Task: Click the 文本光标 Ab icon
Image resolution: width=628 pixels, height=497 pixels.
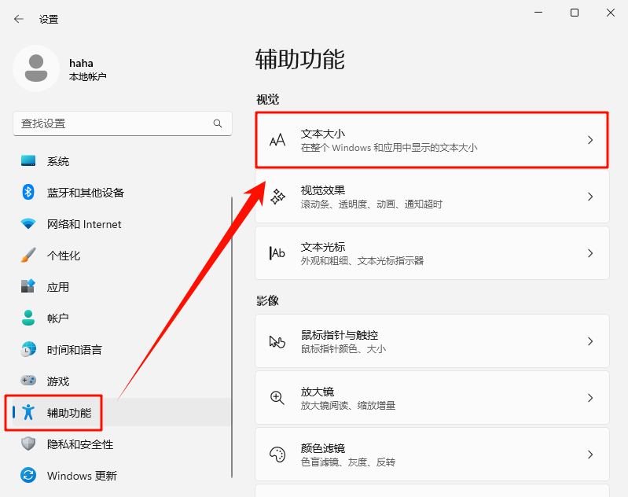Action: [x=277, y=253]
